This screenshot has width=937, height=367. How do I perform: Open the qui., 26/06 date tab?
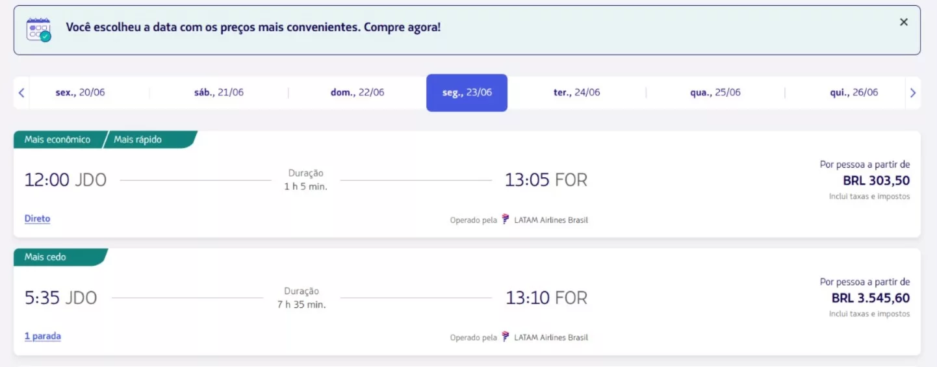coord(853,93)
